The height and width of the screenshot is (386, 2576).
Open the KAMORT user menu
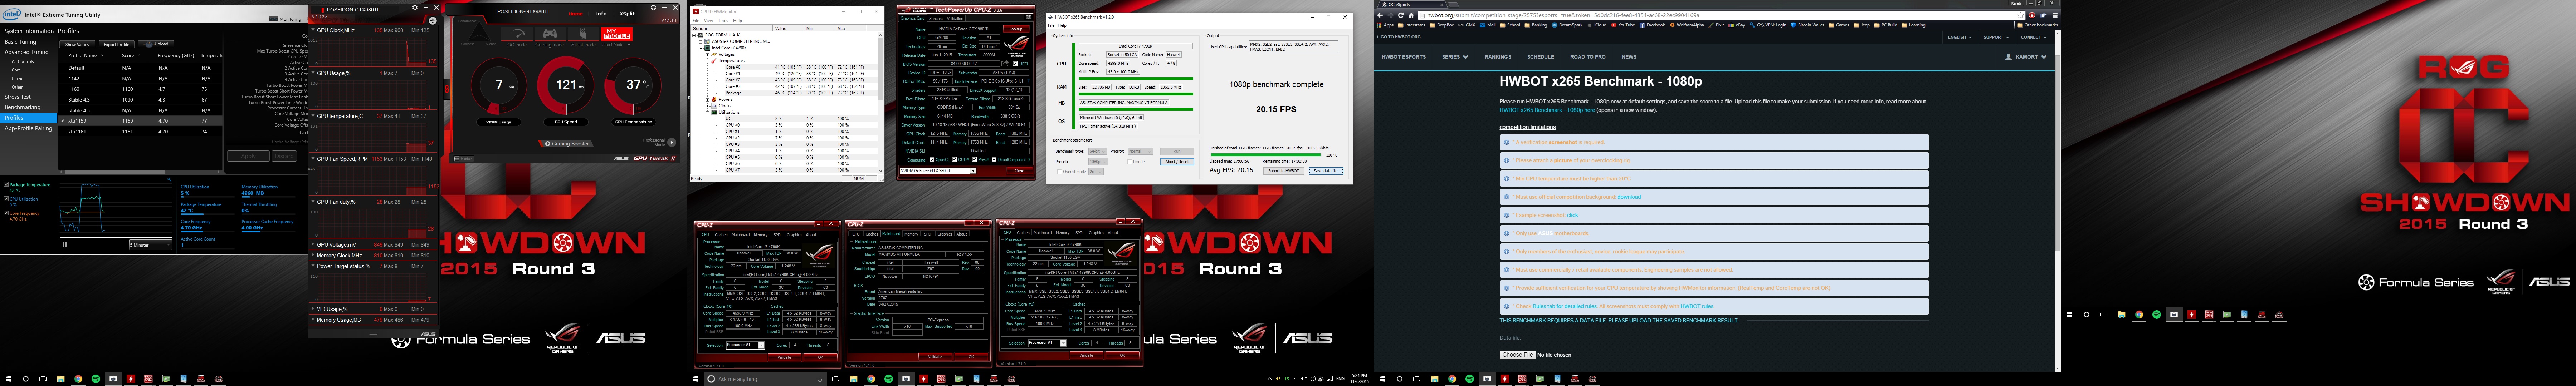[x=2026, y=57]
